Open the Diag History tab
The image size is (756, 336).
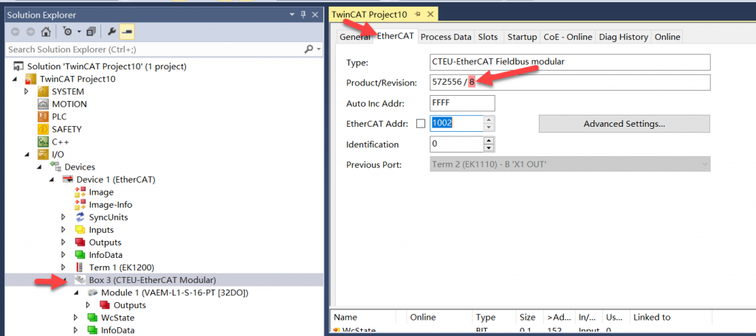pos(623,37)
